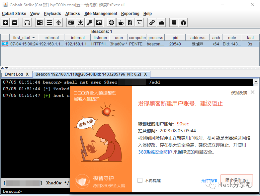Click the computer column header
The image size is (260, 196).
point(137,38)
